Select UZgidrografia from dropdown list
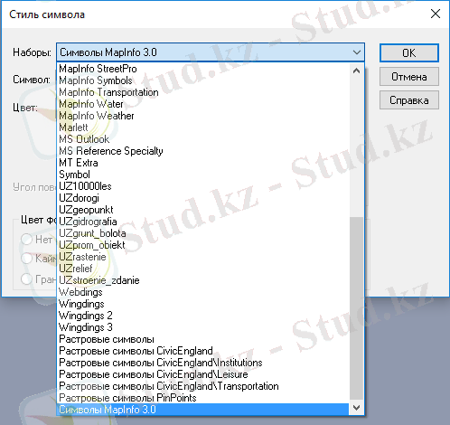The image size is (450, 425). click(203, 222)
